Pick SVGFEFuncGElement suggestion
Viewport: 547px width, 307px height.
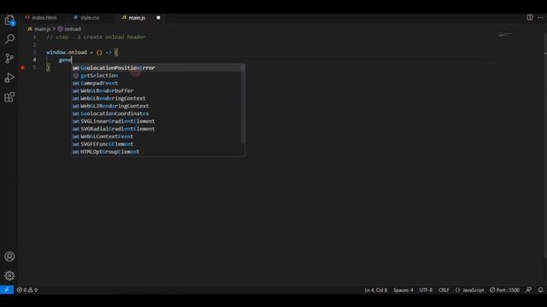(158, 144)
